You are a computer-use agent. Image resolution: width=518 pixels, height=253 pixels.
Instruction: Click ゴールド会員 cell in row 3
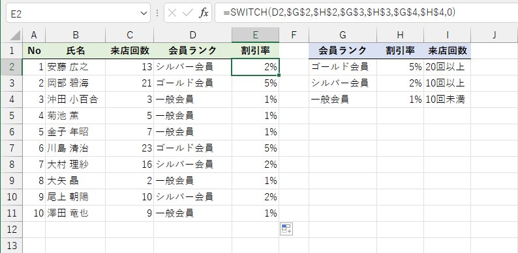tap(192, 83)
